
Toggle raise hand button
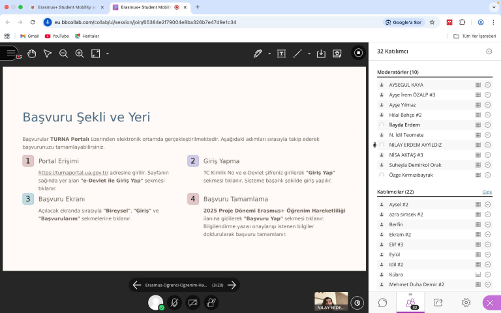coord(211,303)
